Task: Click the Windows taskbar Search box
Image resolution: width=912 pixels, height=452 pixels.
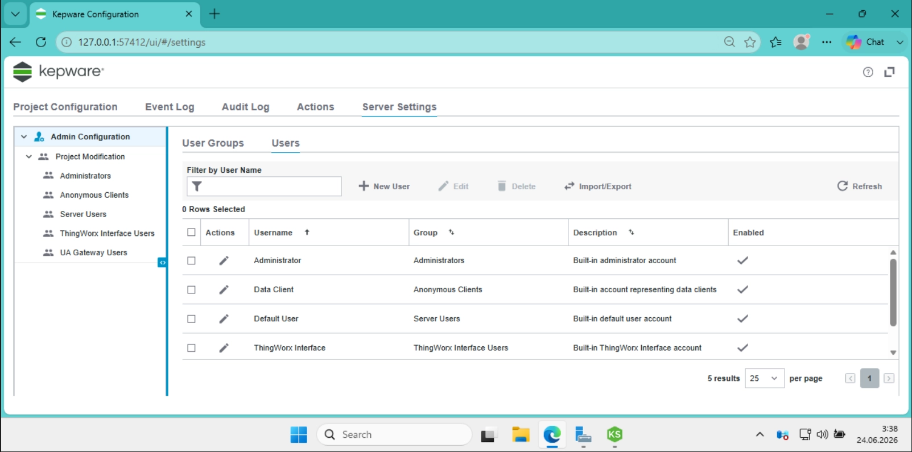Action: [394, 435]
